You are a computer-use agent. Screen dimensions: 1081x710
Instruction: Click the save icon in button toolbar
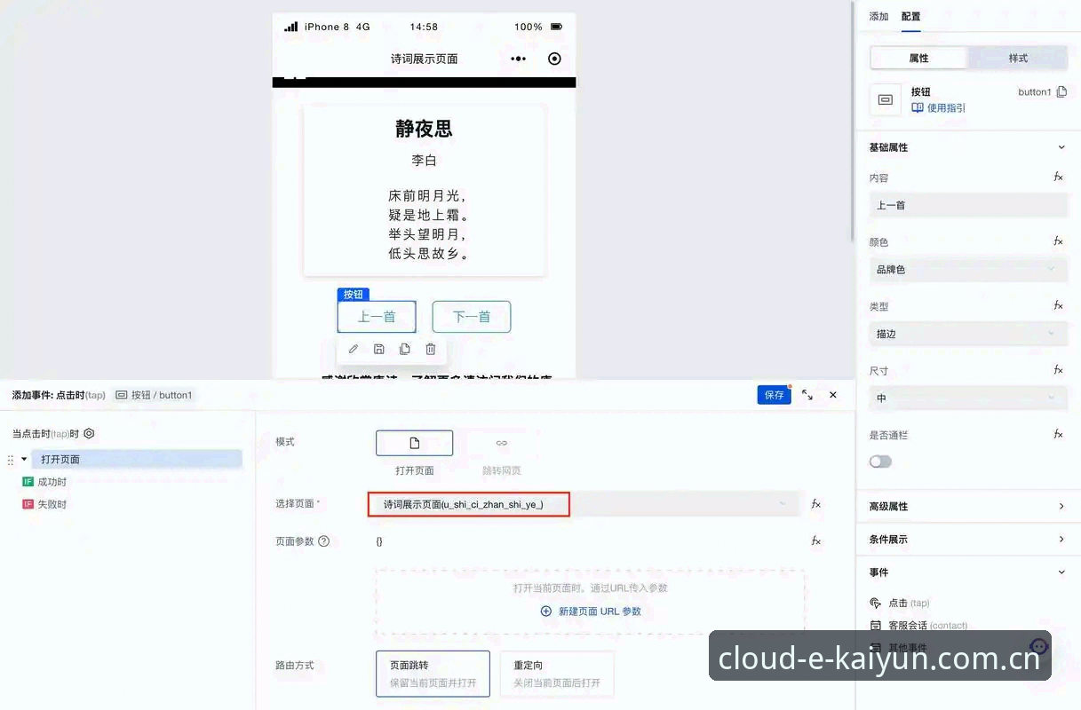click(x=379, y=350)
